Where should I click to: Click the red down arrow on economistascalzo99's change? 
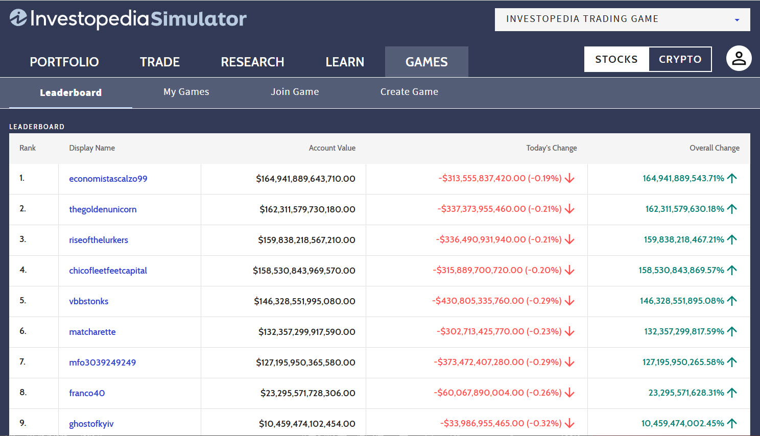pos(569,178)
